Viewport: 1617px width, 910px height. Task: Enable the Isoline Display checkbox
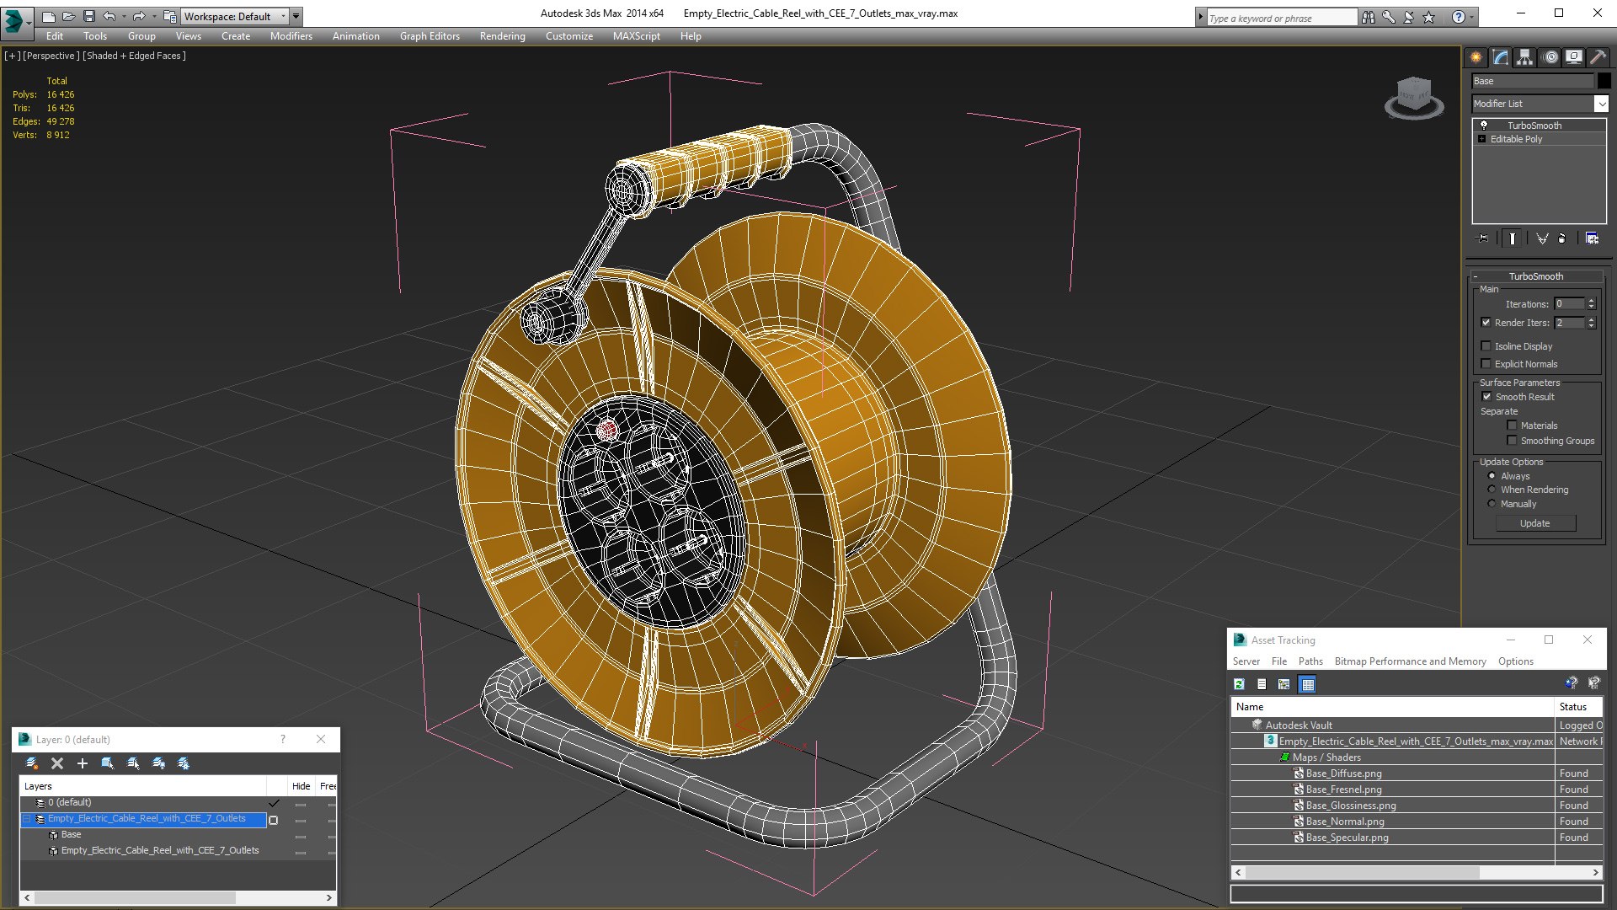[1486, 346]
